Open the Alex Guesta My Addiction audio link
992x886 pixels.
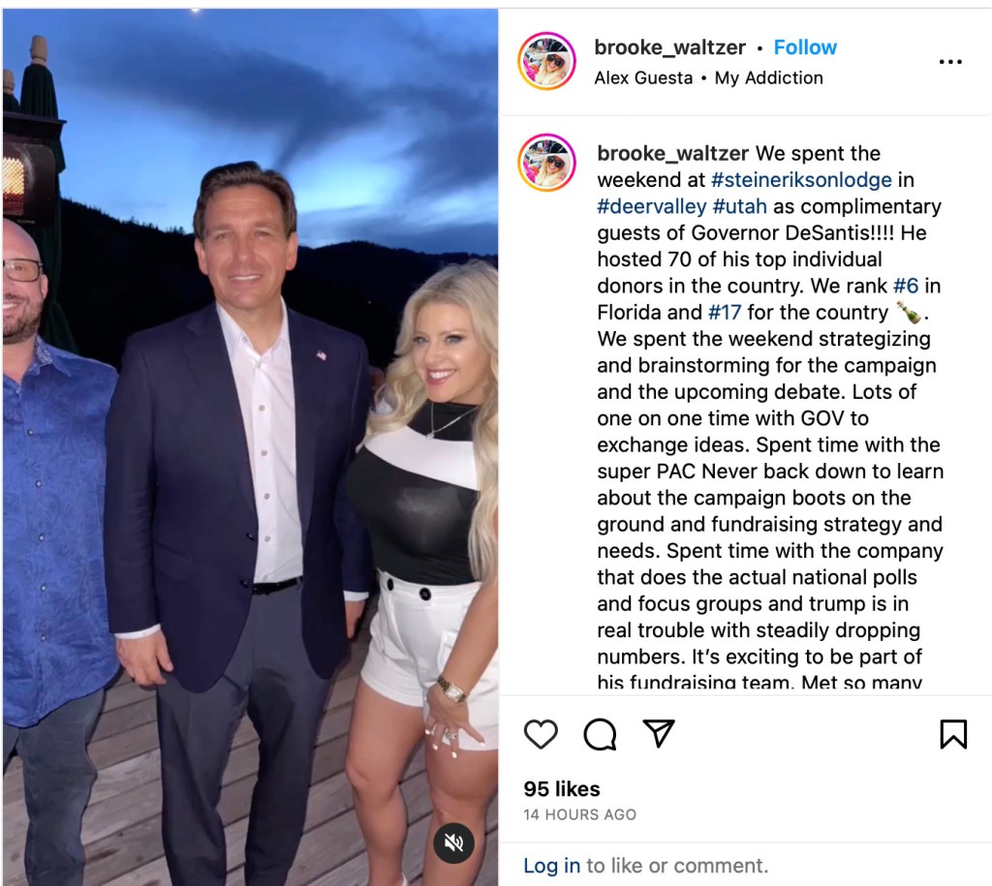coord(708,77)
